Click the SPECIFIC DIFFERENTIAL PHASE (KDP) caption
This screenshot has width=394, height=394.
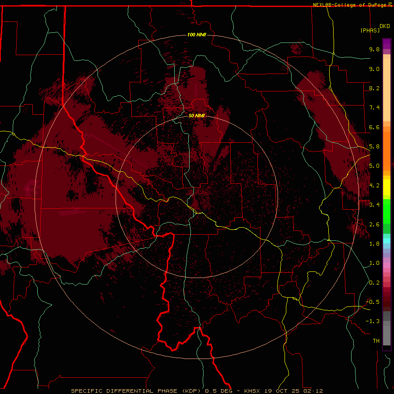[136, 391]
